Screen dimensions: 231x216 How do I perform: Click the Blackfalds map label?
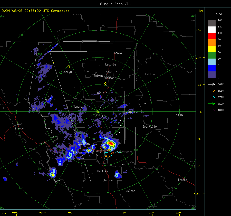coord(109,71)
